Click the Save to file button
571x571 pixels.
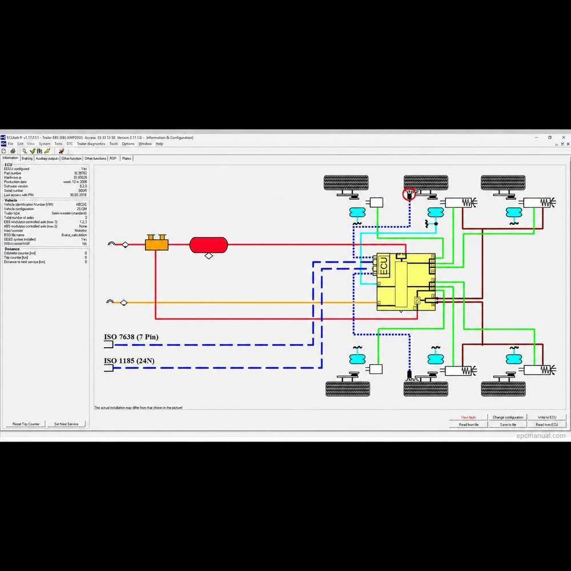tap(508, 425)
